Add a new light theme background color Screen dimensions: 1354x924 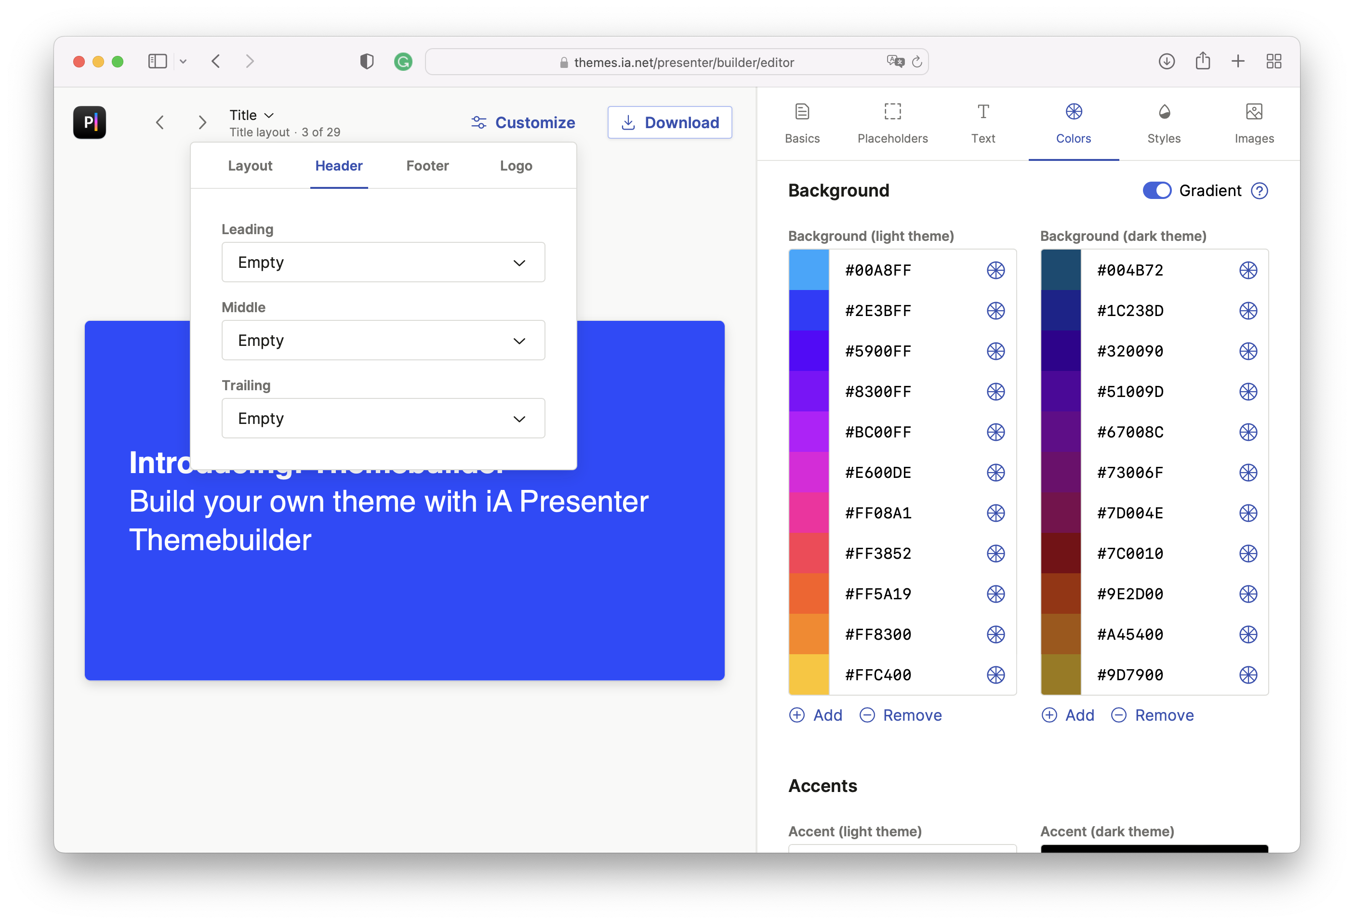click(x=818, y=714)
